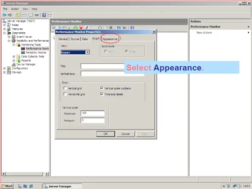This screenshot has height=189, width=252.
Task: Show hidden tray icons with the chevron
Action: tap(224, 186)
